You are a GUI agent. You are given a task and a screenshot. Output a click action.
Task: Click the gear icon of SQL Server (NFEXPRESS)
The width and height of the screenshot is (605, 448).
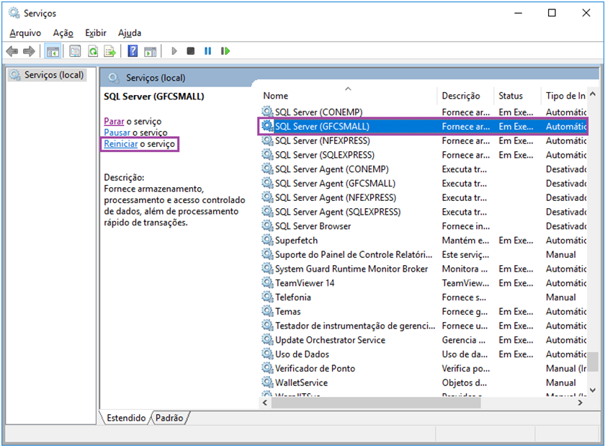tap(267, 140)
